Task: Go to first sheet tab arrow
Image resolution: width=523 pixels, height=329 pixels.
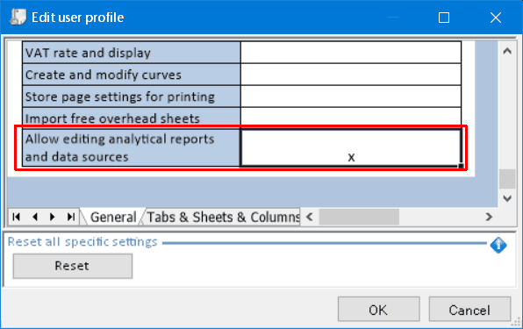Action: point(16,217)
